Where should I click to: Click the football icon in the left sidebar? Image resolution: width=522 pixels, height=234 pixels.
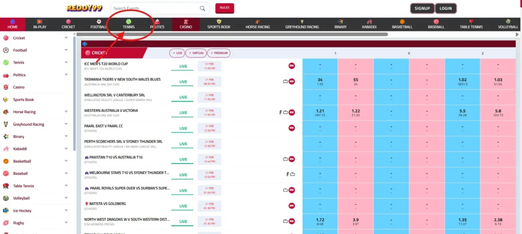coord(6,50)
